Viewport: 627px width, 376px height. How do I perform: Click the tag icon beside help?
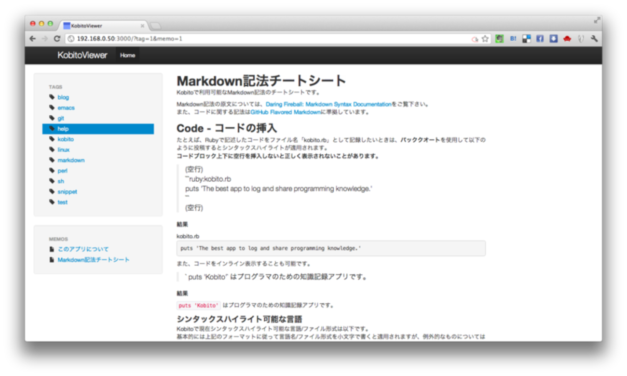tap(52, 129)
